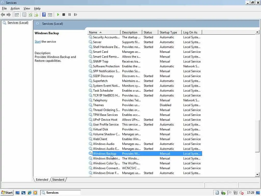Viewport: 261px width, 196px height.
Task: Click the scrollbar down arrow
Action: pos(257,175)
